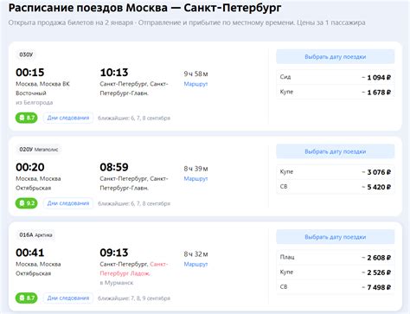This screenshot has height=314, width=410.
Task: Click the 8 ч 32 м duration
Action: [x=195, y=254]
